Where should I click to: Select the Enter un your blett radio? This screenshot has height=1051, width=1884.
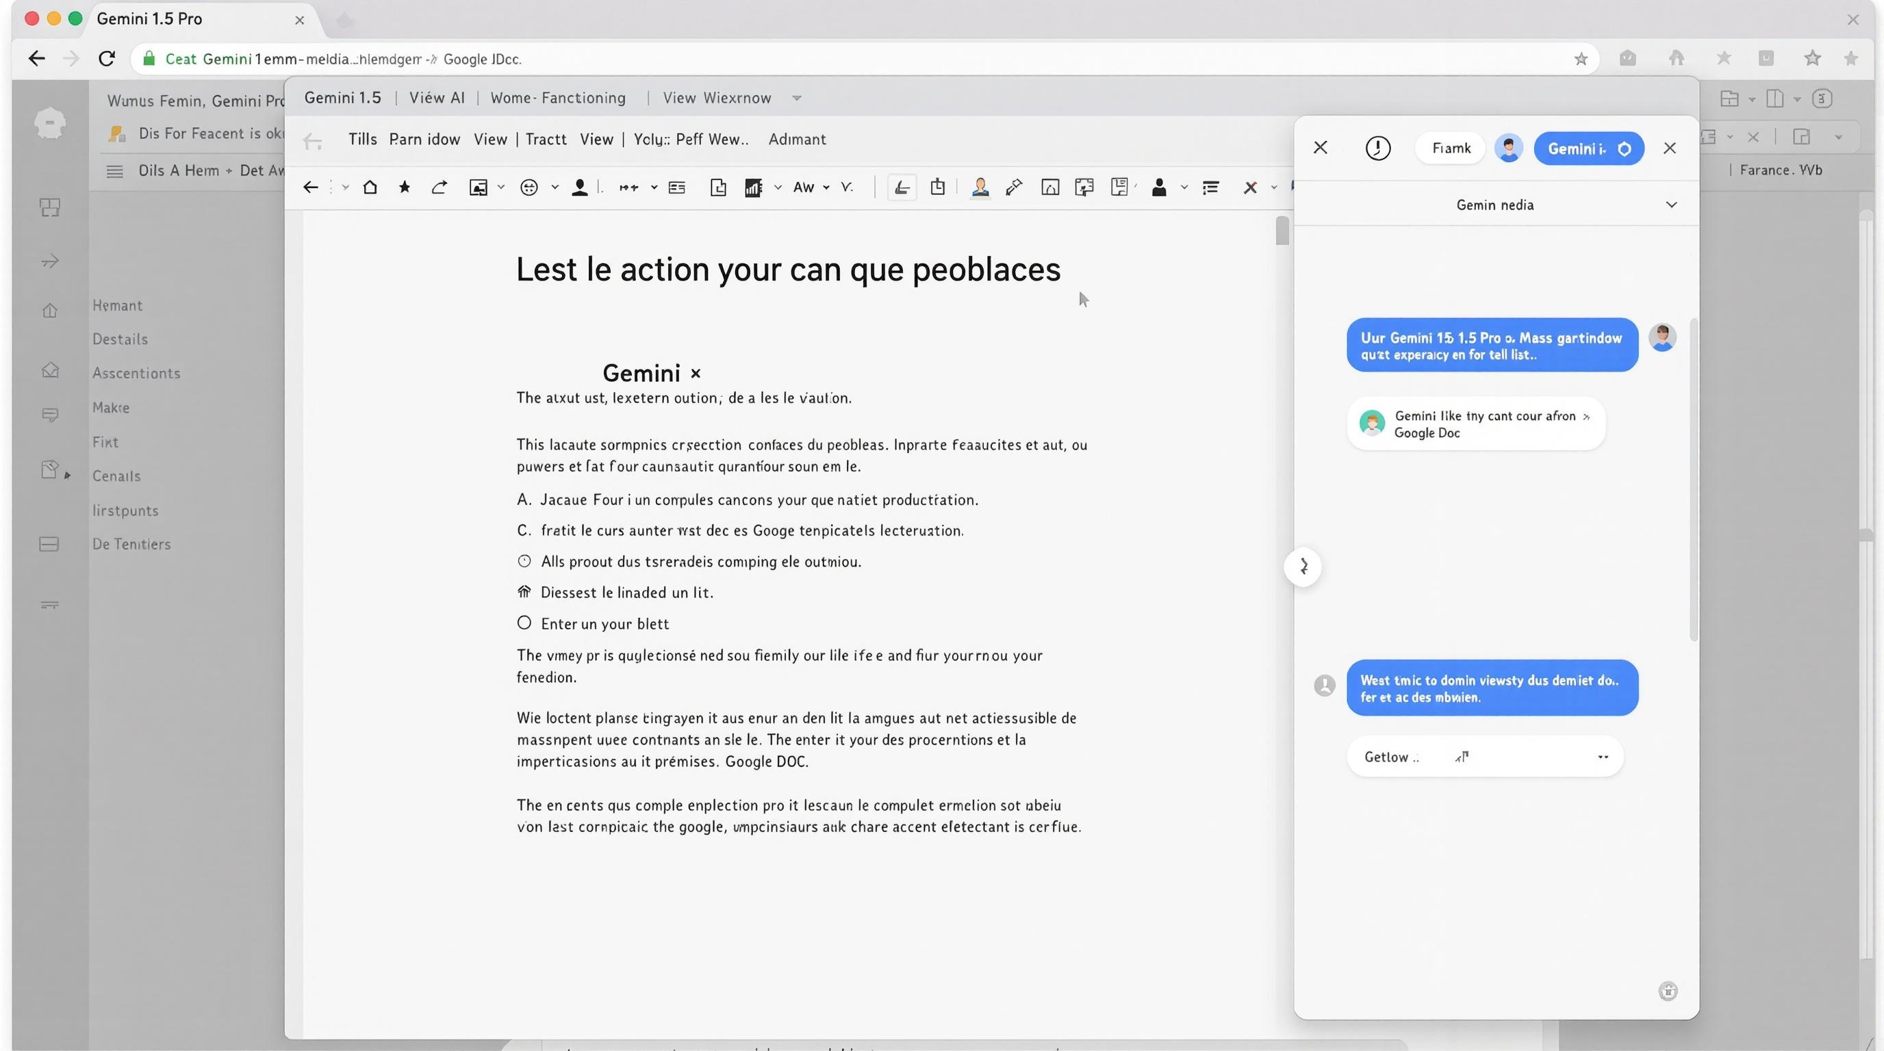[524, 623]
